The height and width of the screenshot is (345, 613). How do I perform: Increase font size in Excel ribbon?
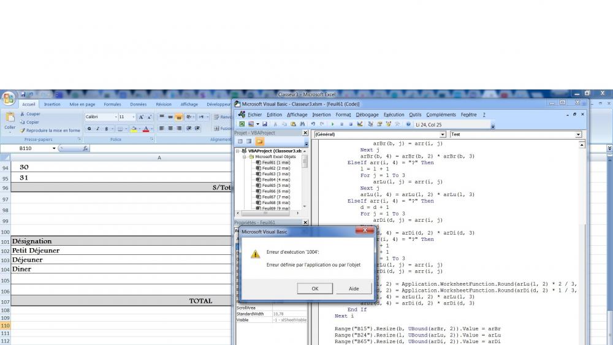141,117
